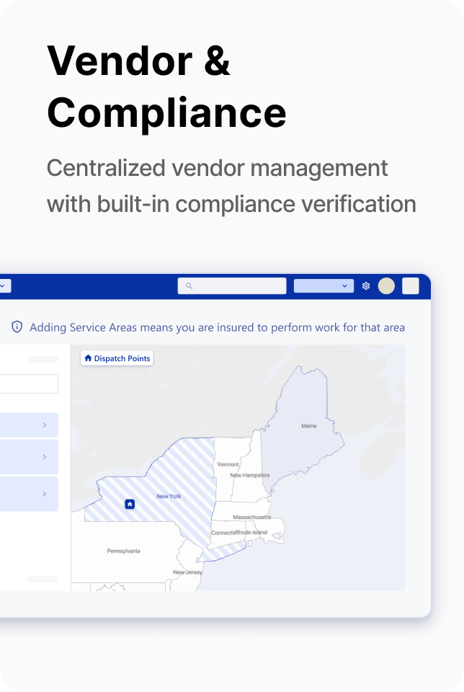
Task: Select the home dispatch marker in New York
Action: click(130, 504)
